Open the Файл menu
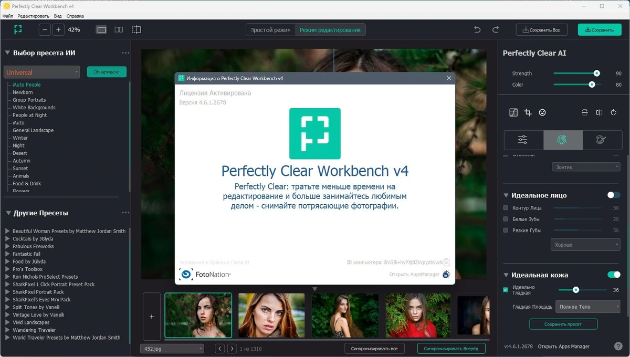 pos(7,16)
